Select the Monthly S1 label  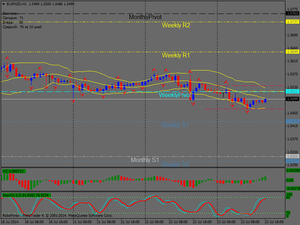(145, 160)
